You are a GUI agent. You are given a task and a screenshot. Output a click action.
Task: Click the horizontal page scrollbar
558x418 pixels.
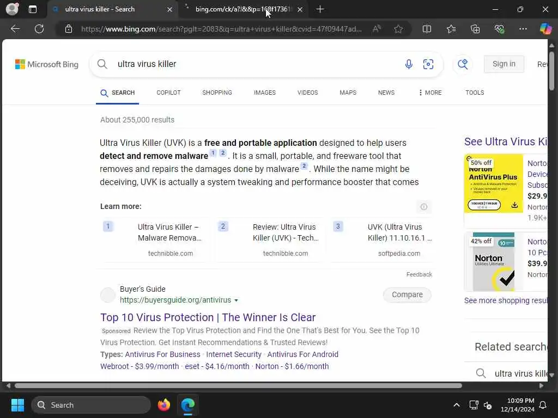coord(238,386)
